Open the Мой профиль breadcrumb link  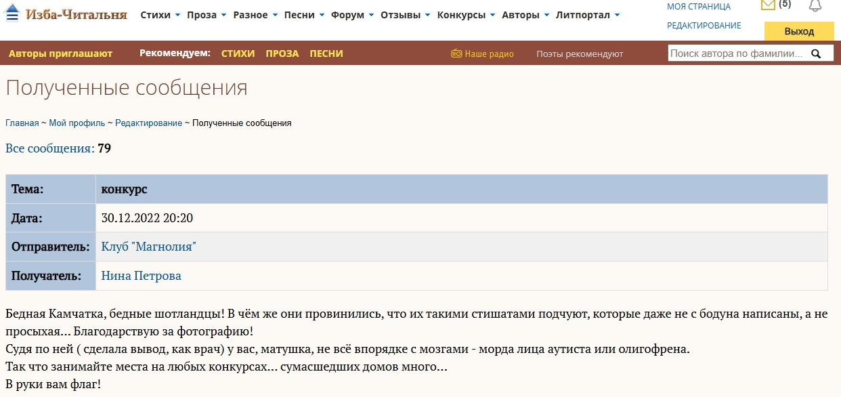pos(77,123)
